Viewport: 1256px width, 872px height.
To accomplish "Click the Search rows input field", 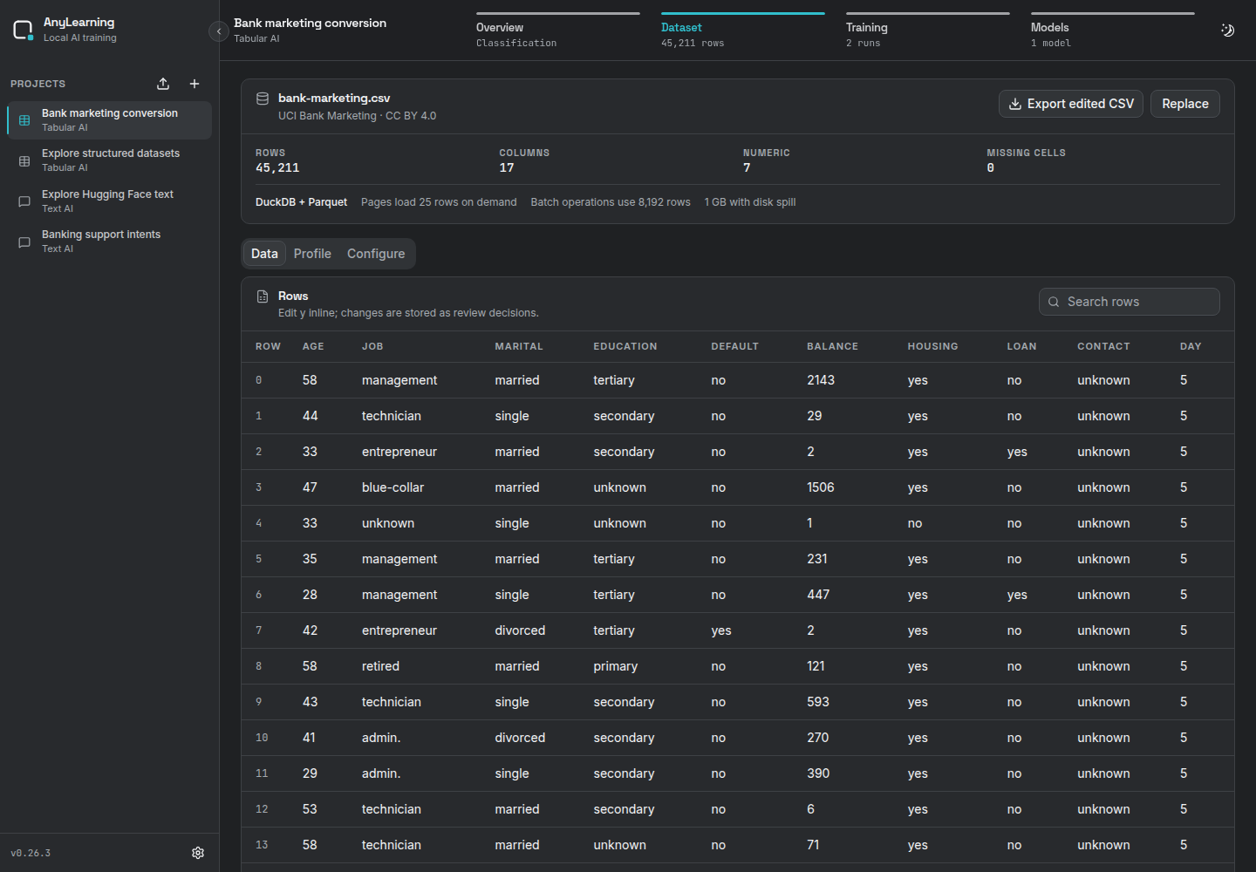I will [x=1130, y=302].
